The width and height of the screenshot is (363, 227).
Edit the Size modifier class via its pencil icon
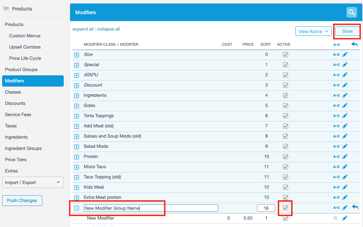pos(345,54)
